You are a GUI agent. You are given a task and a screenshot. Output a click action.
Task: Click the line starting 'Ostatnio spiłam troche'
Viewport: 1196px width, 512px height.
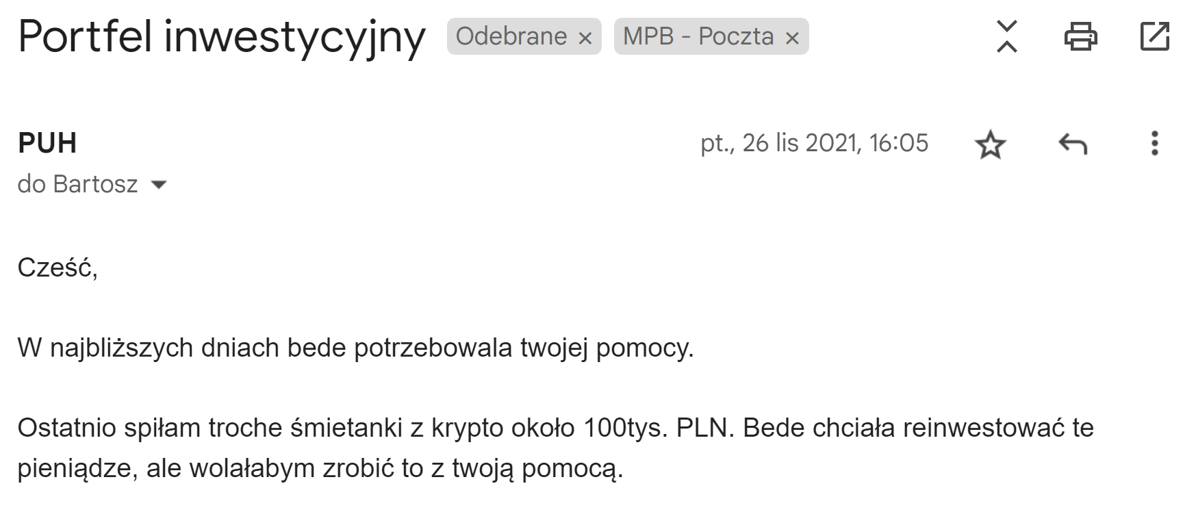(555, 428)
